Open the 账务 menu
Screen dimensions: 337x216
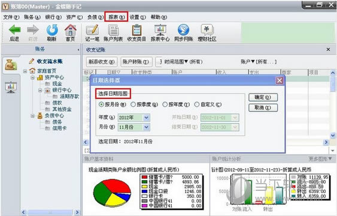(x=32, y=17)
